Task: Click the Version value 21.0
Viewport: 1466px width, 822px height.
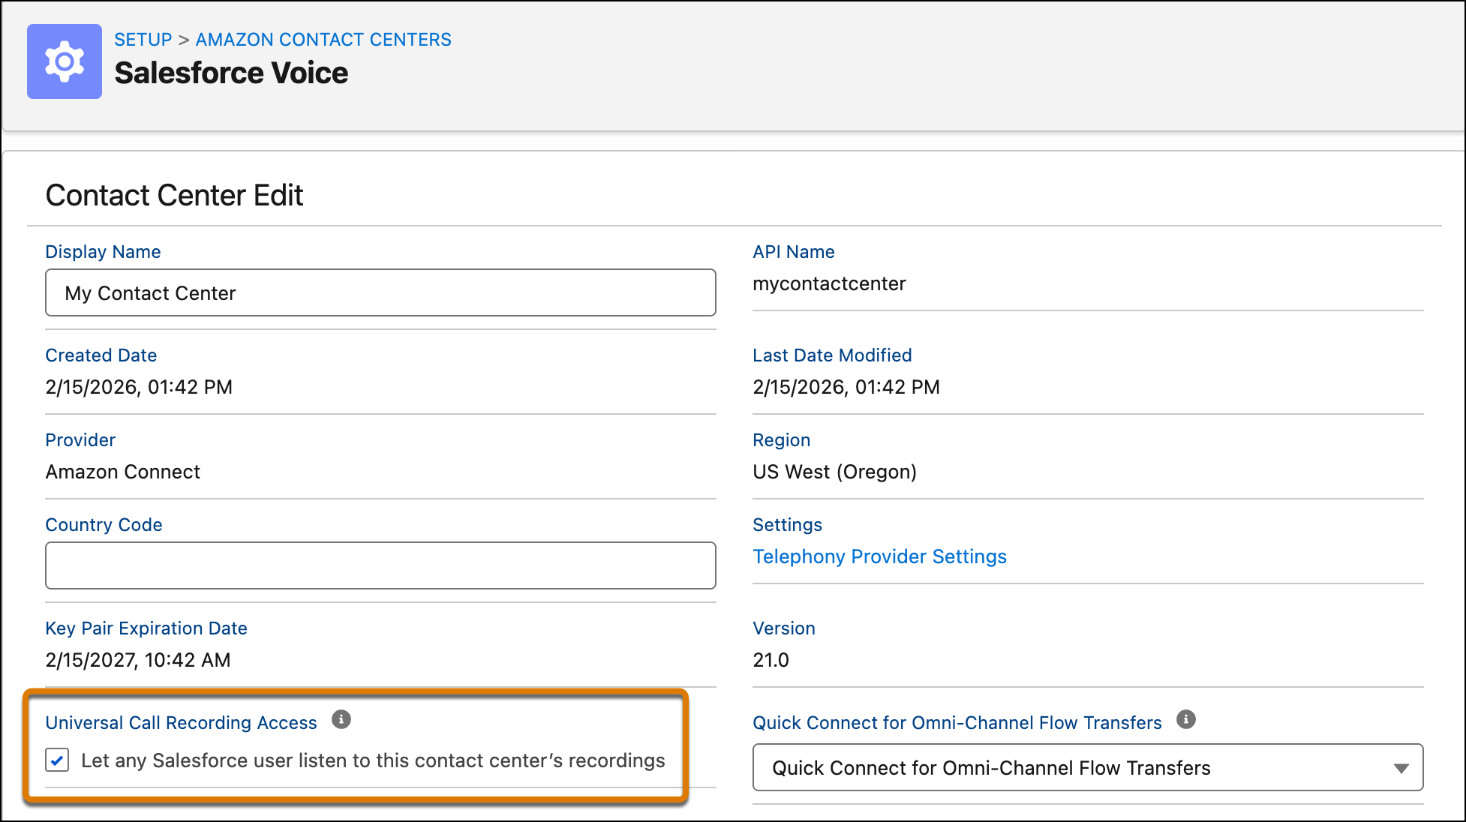Action: click(x=771, y=660)
